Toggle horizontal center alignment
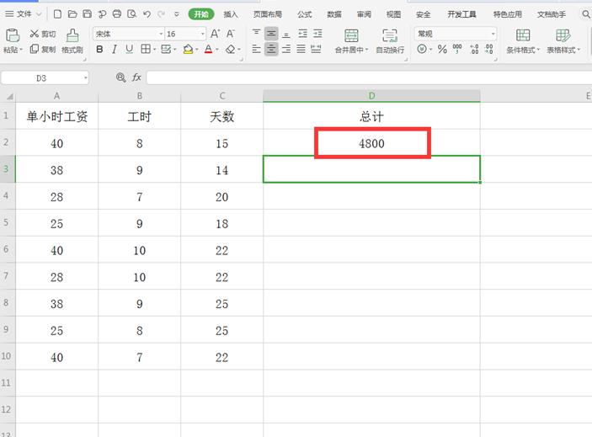Viewport: 592px width, 437px height. (271, 49)
